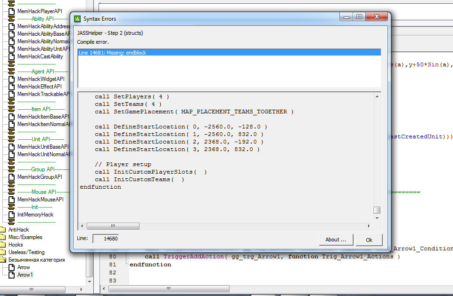Select MemHackMouseAPI trigger
The height and width of the screenshot is (296, 453).
click(x=40, y=200)
